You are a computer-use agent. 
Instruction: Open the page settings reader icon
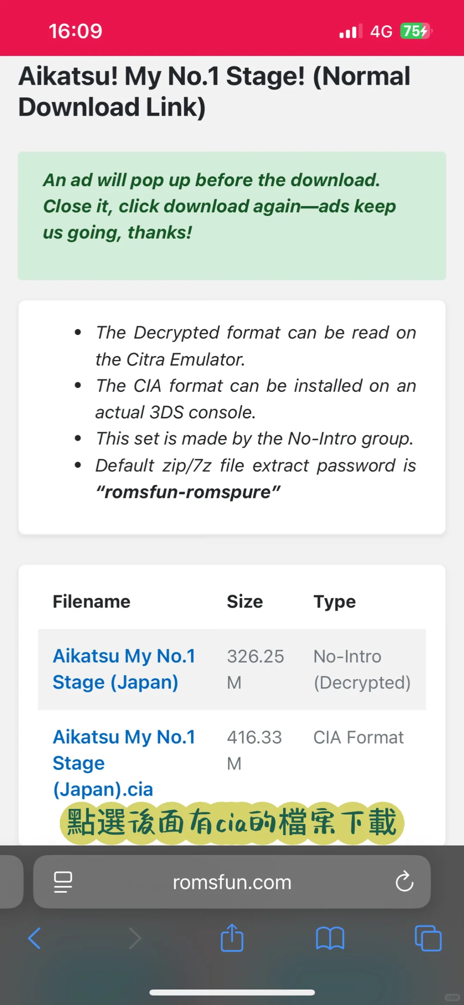63,882
